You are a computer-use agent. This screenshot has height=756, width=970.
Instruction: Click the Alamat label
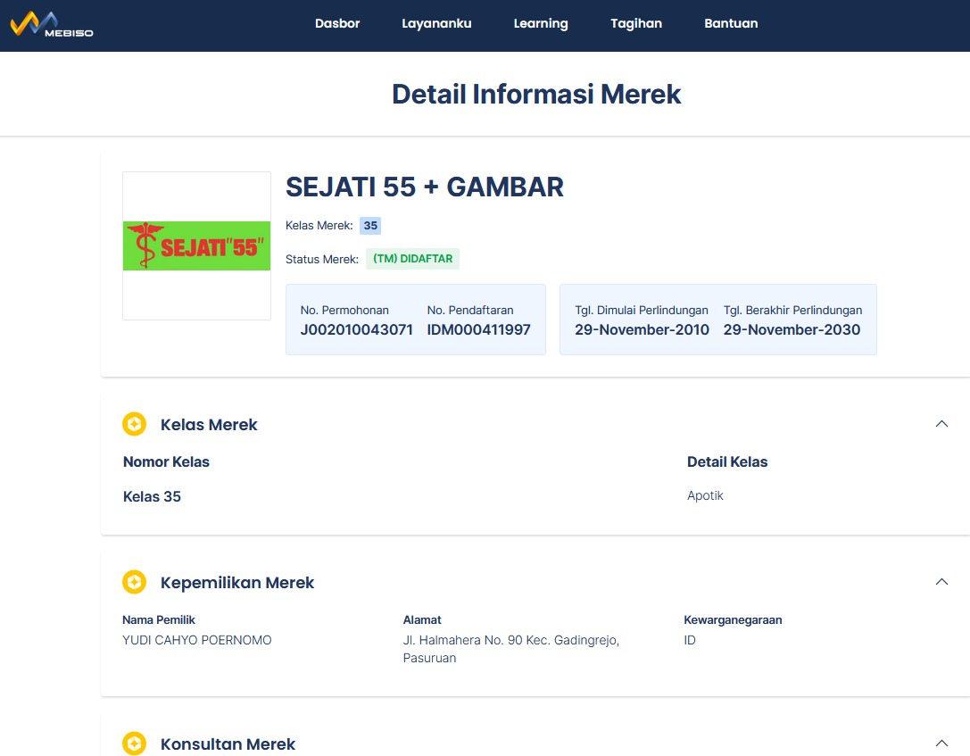(422, 620)
